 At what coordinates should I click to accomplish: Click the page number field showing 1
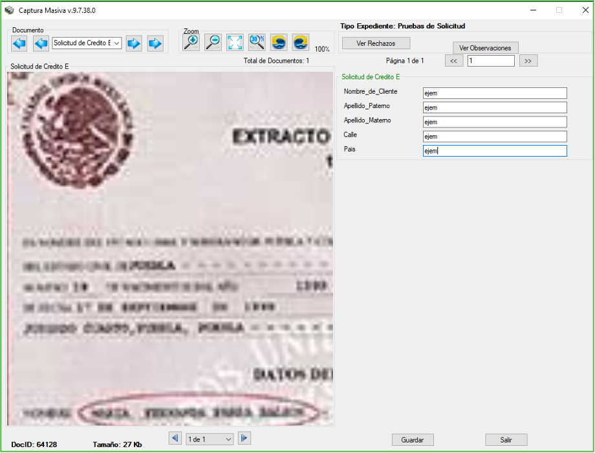[x=490, y=61]
